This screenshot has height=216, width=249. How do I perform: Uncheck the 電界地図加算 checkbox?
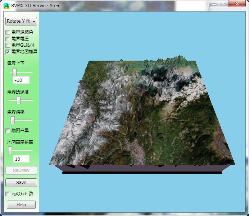point(8,52)
